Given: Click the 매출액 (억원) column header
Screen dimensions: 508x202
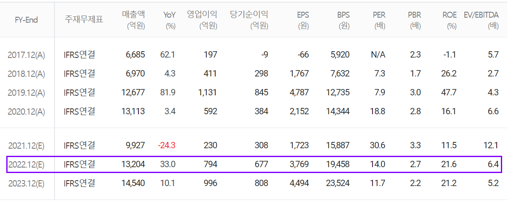Looking at the screenshot, I should [133, 20].
